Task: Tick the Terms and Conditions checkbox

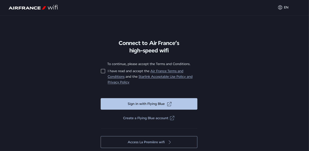Action: point(103,71)
